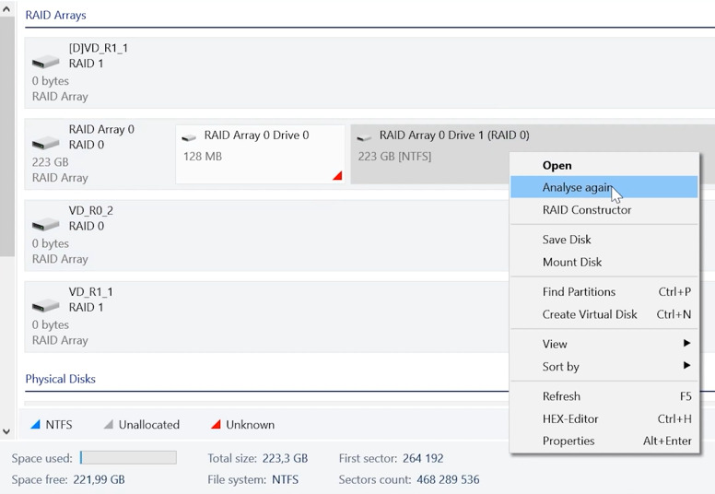Screen dimensions: 715x494
Task: Click the scroll down arrow
Action: [6, 431]
